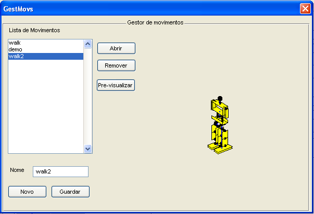The width and height of the screenshot is (314, 214).
Task: Save the movement using Guardar
Action: [x=70, y=192]
